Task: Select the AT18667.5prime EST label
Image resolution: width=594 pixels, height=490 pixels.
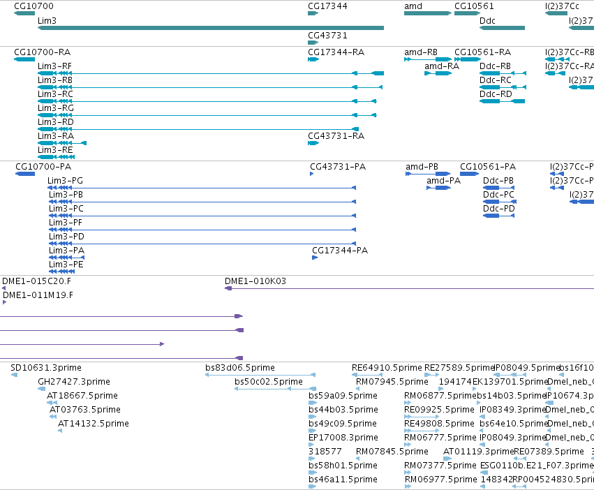Action: pyautogui.click(x=82, y=396)
